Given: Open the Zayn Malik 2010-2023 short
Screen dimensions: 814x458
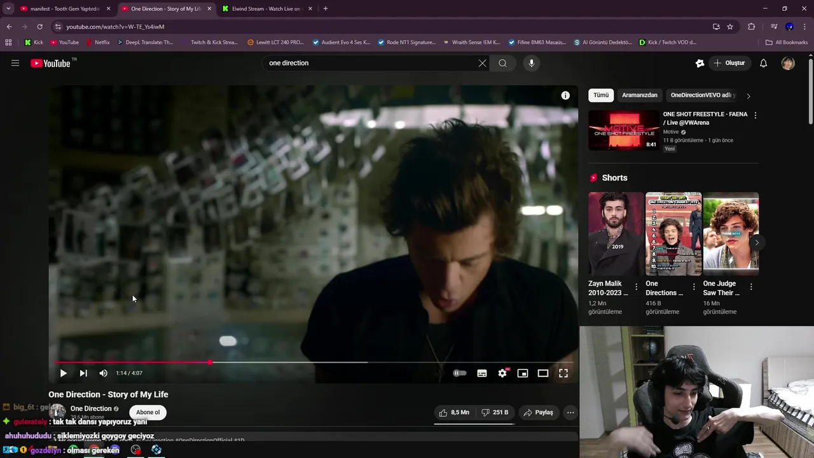Looking at the screenshot, I should coord(616,234).
